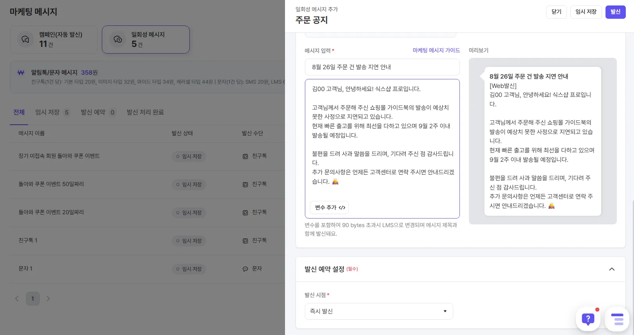The image size is (634, 335).
Task: Open the help question mark chat widget
Action: tap(588, 319)
